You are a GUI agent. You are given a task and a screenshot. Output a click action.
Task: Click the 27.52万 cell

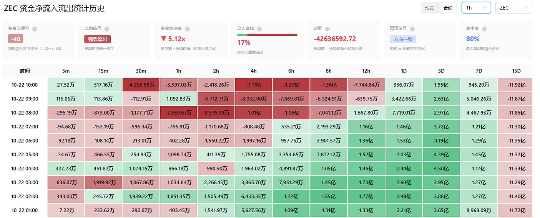point(66,85)
